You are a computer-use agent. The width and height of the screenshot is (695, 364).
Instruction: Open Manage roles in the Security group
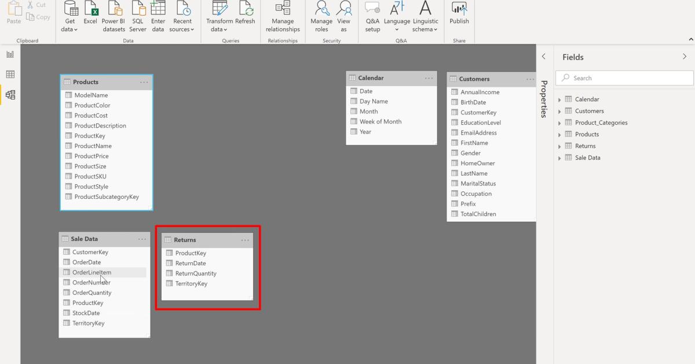pyautogui.click(x=321, y=14)
